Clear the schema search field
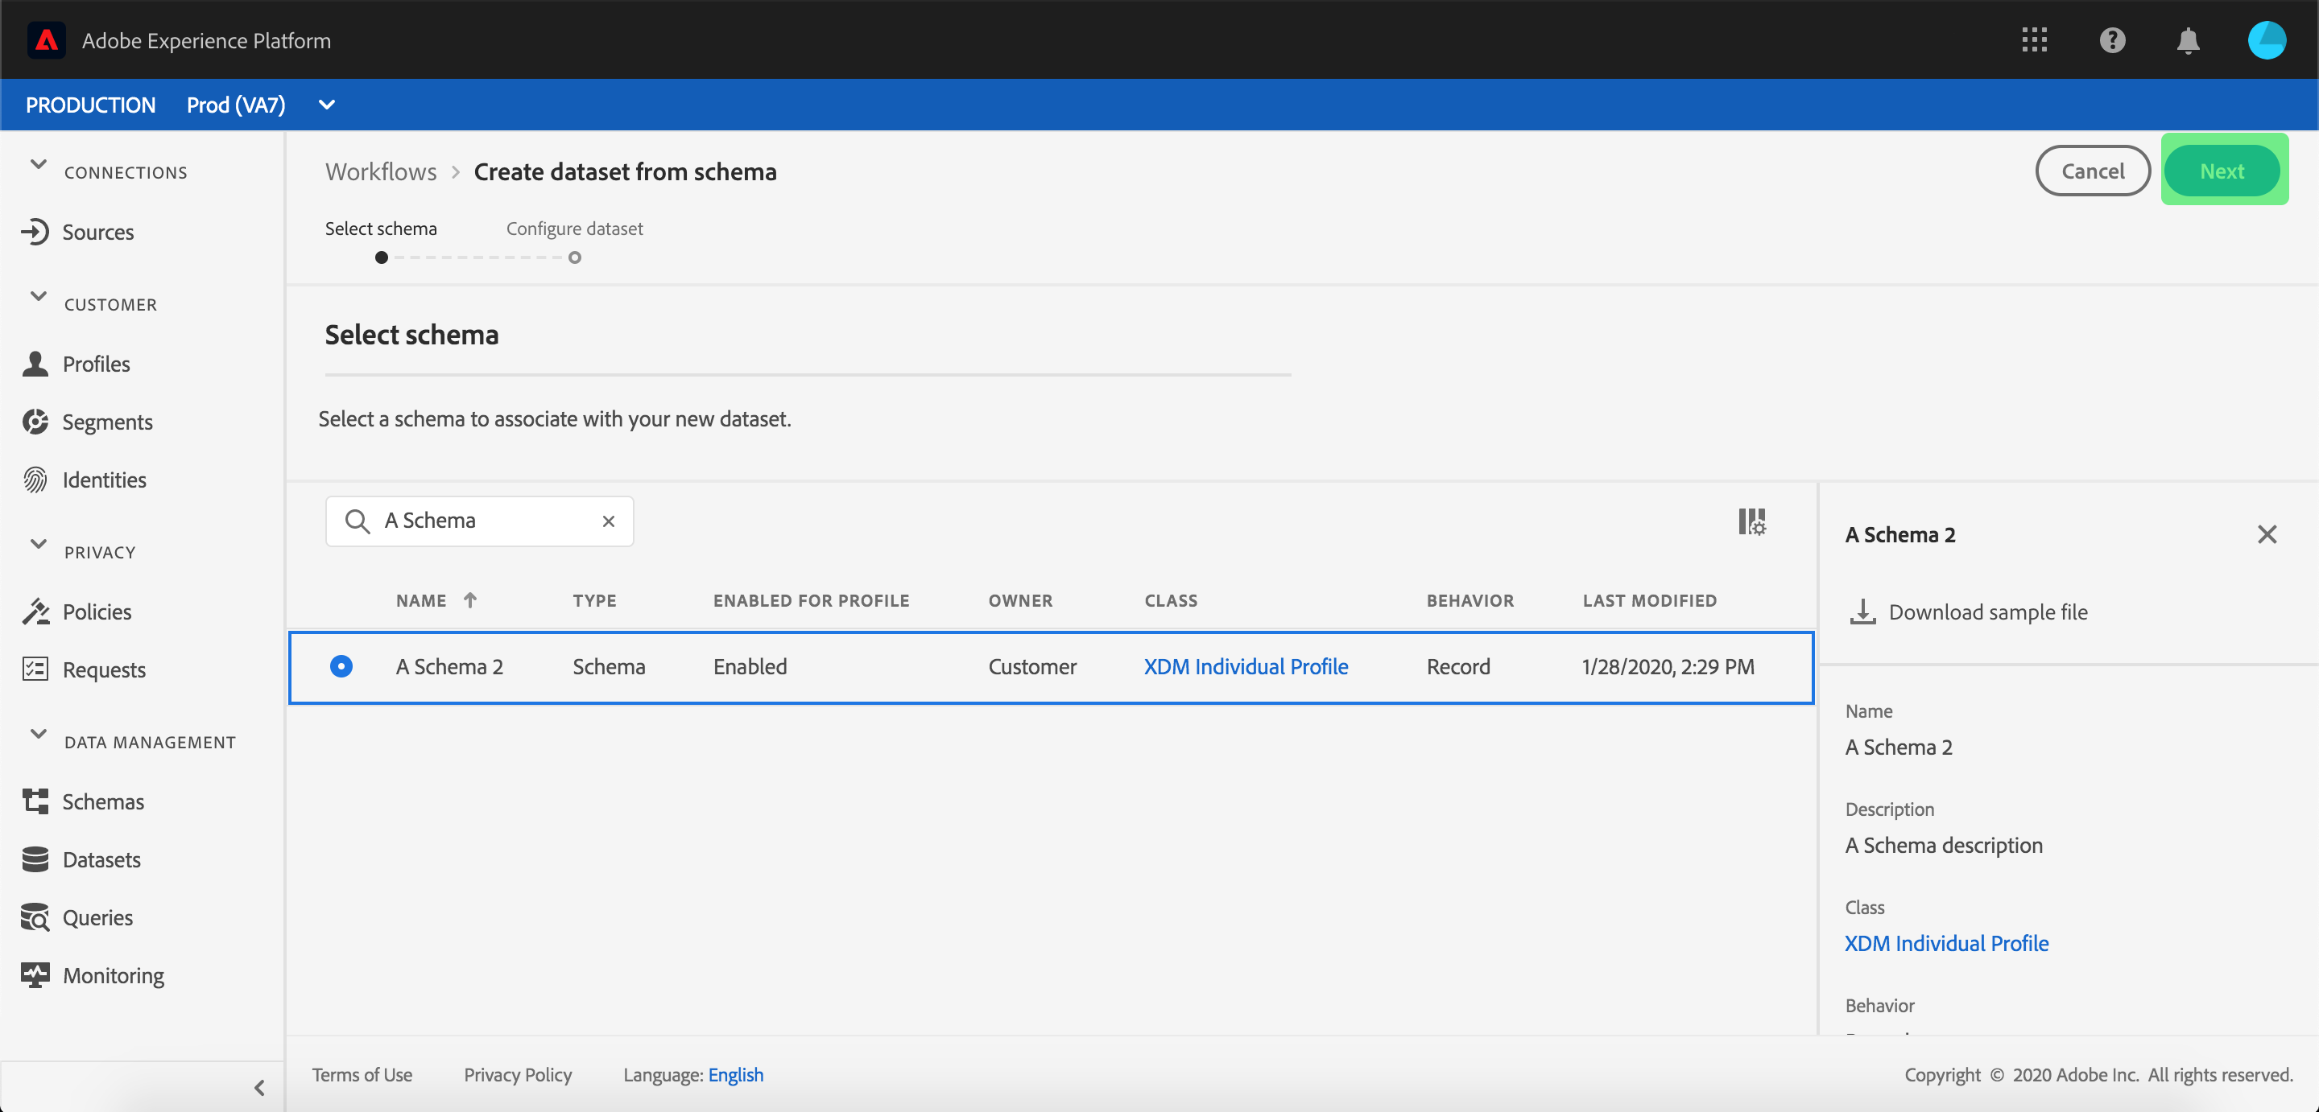This screenshot has width=2319, height=1112. tap(609, 521)
